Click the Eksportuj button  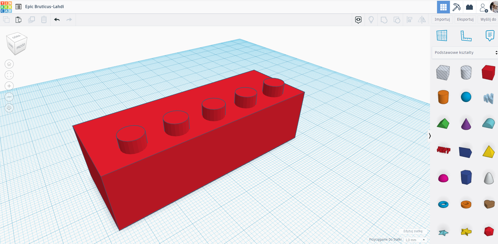(x=465, y=20)
